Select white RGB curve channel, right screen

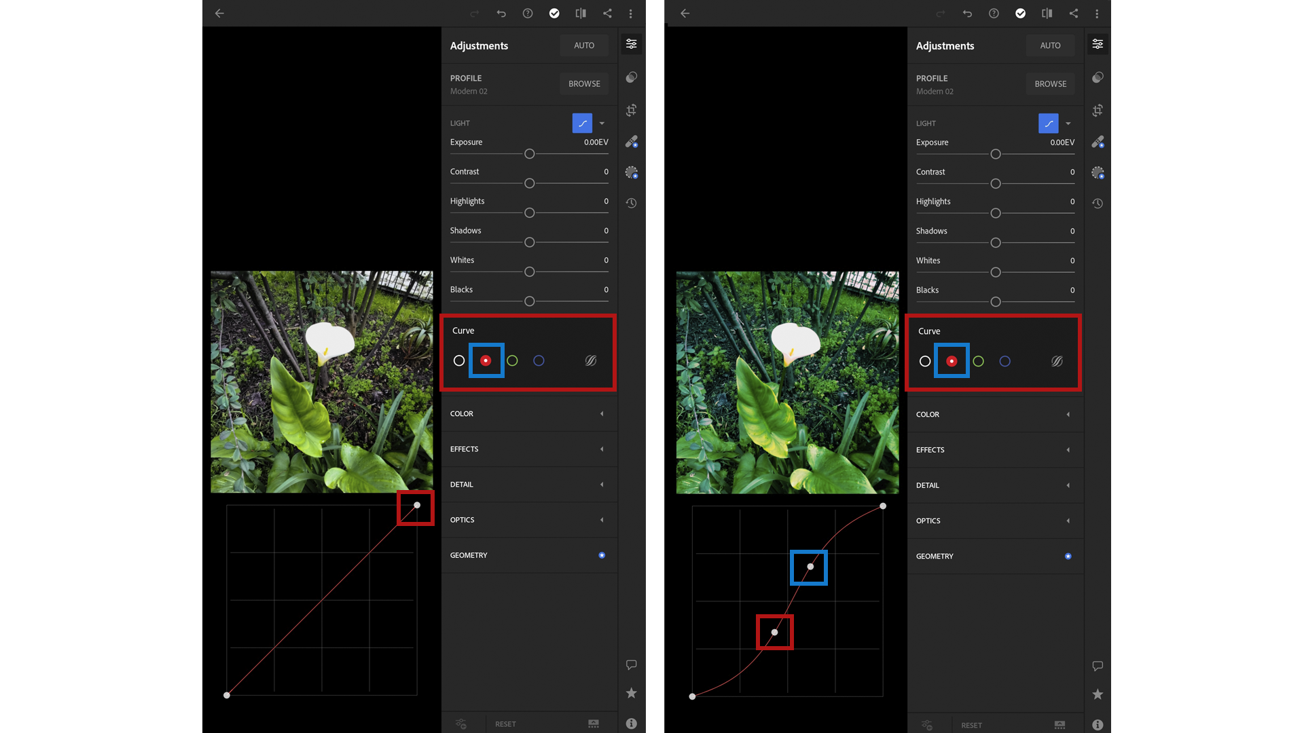(925, 362)
